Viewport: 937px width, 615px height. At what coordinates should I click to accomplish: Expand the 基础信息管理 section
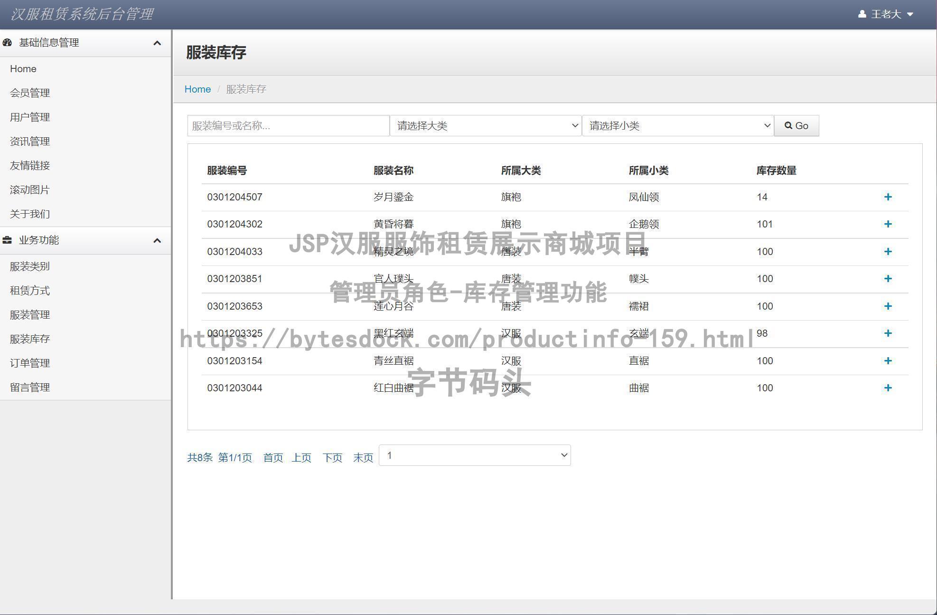click(x=82, y=42)
